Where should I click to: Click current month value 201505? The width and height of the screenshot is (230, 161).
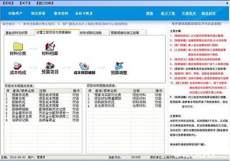(136, 157)
